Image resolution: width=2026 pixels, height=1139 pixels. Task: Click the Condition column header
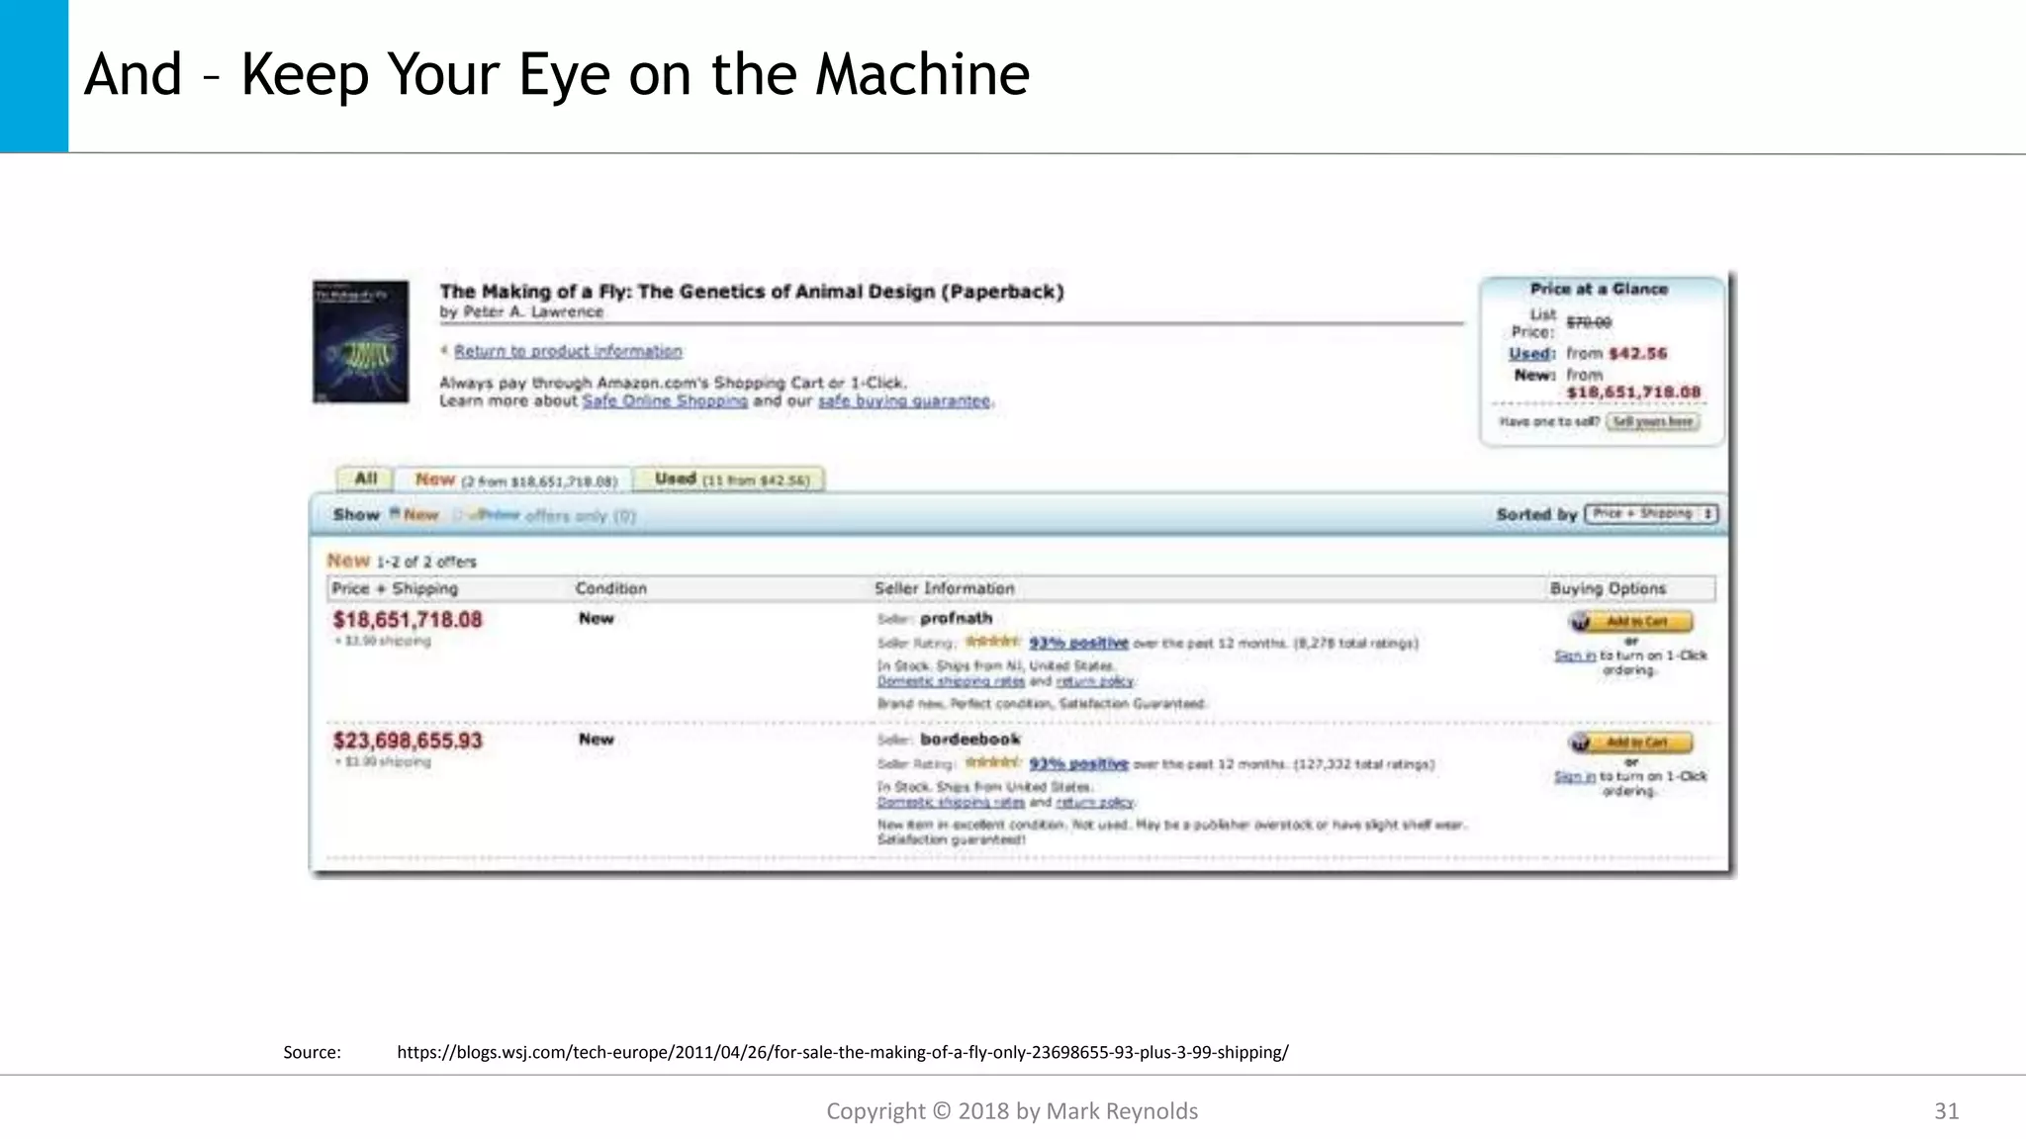pos(611,588)
